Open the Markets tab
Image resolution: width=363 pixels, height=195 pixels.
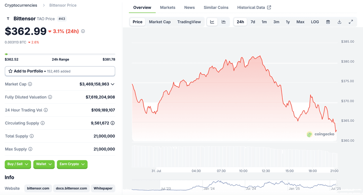tap(168, 7)
